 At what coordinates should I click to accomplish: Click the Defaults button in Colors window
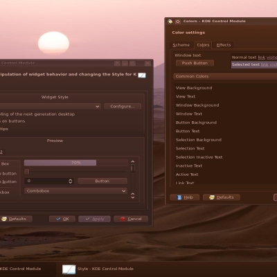222,197
